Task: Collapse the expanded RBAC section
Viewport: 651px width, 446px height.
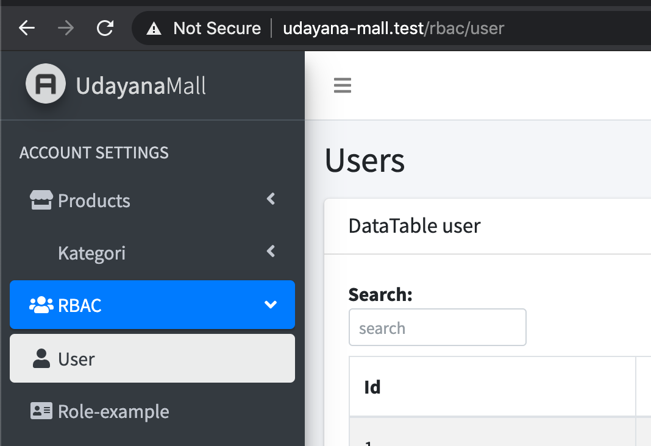Action: [x=270, y=305]
